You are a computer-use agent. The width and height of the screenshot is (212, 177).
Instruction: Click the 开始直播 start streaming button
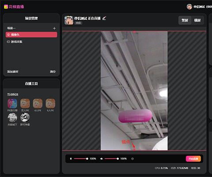click(193, 159)
